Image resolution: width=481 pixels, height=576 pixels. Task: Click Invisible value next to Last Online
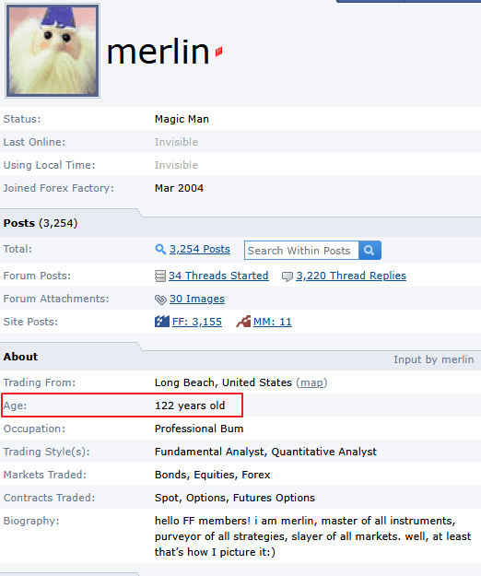tap(176, 142)
